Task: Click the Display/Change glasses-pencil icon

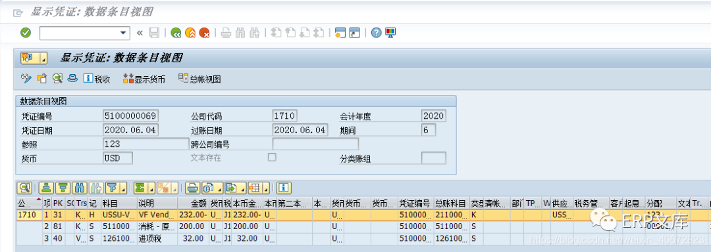Action: pos(26,79)
